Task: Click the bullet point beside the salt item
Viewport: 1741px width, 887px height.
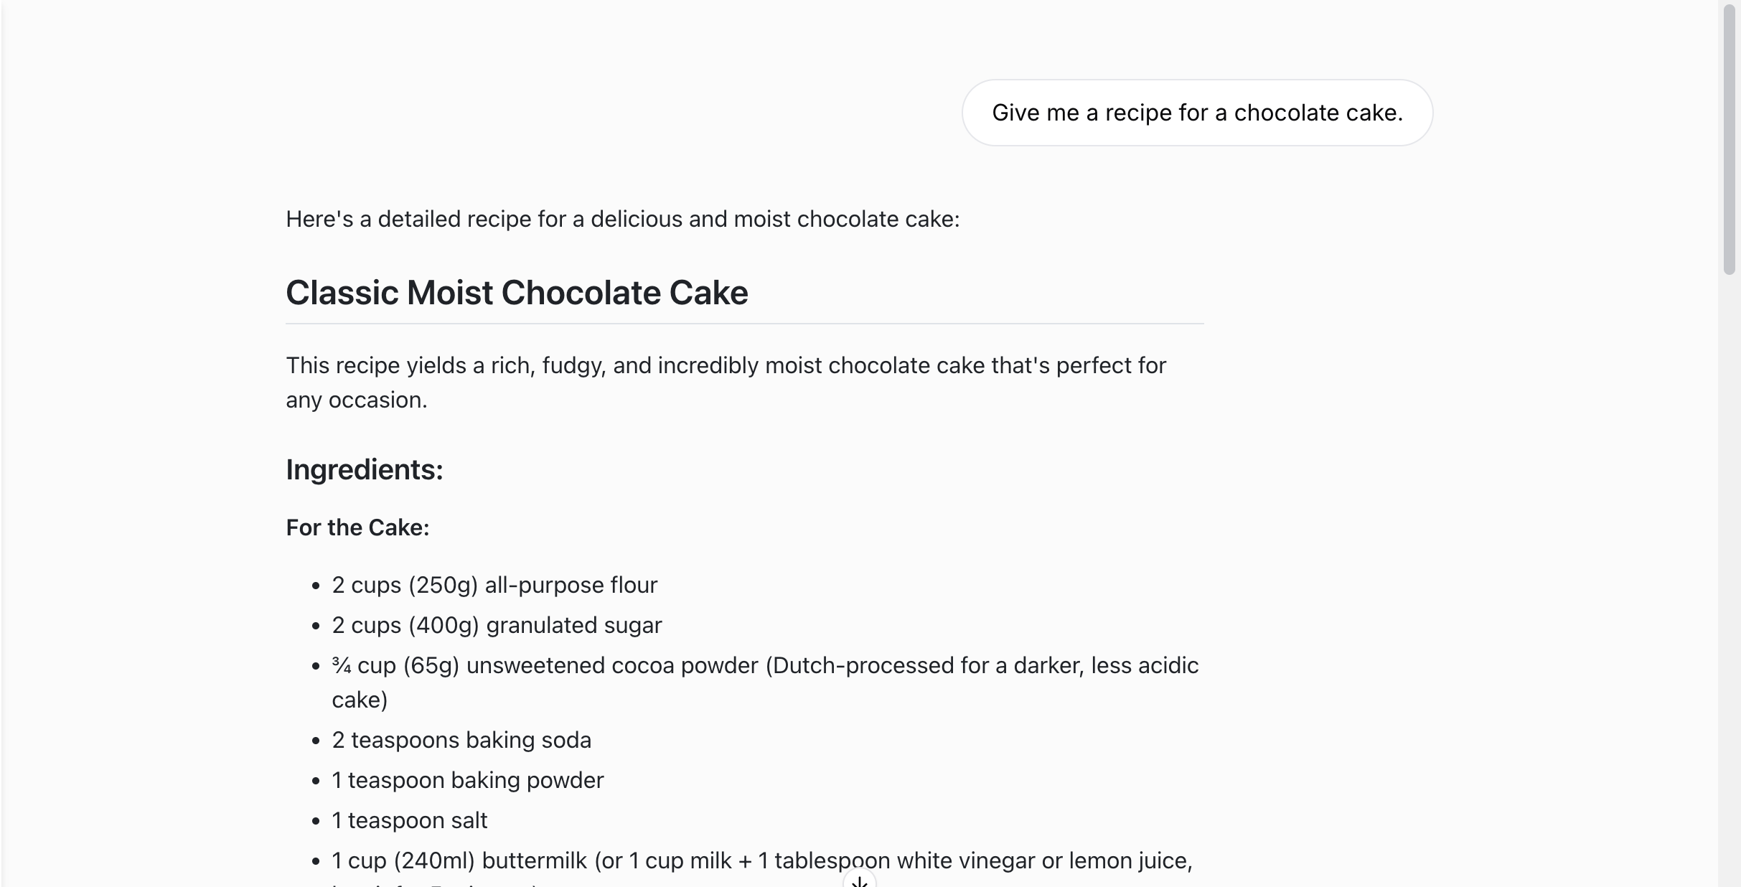Action: [316, 822]
